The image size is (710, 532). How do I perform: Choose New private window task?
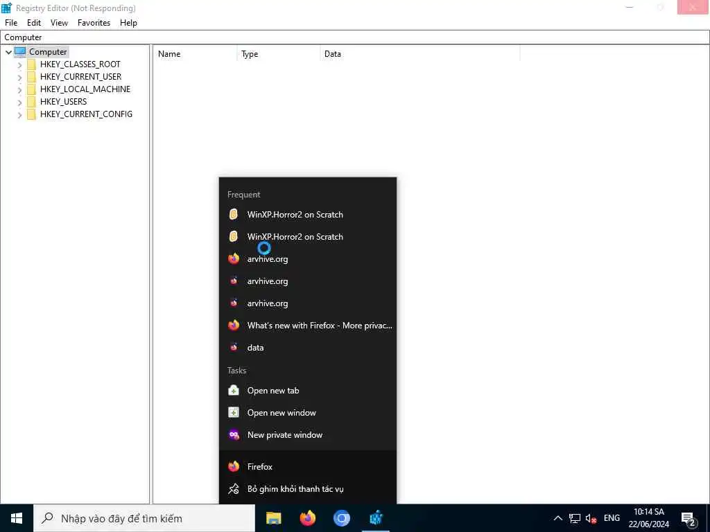308,435
